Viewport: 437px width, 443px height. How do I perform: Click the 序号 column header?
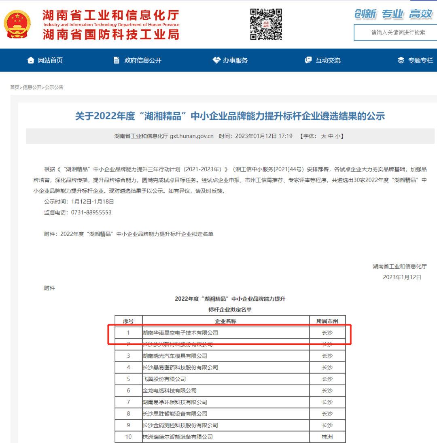128,321
